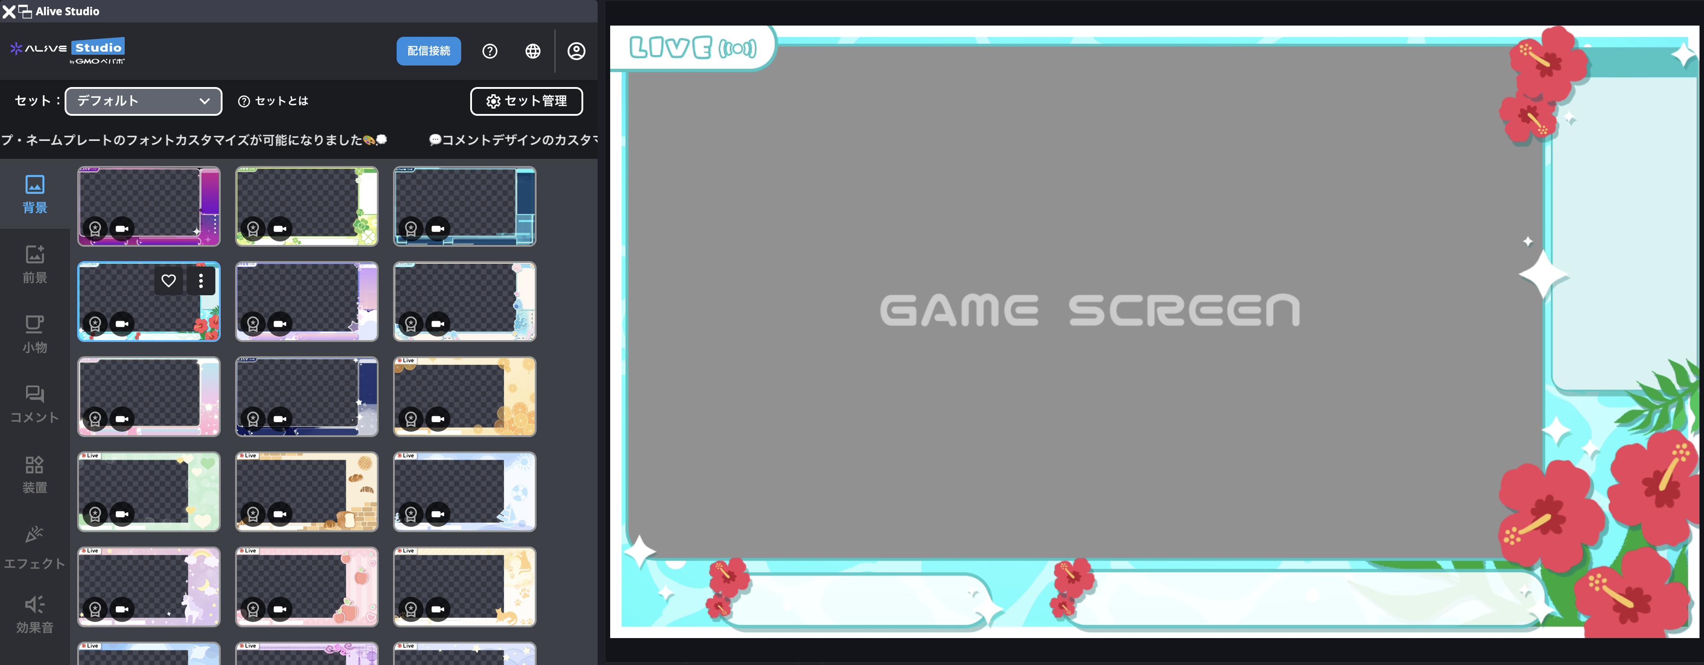Open the 小物 tab
This screenshot has height=665, width=1704.
(35, 334)
